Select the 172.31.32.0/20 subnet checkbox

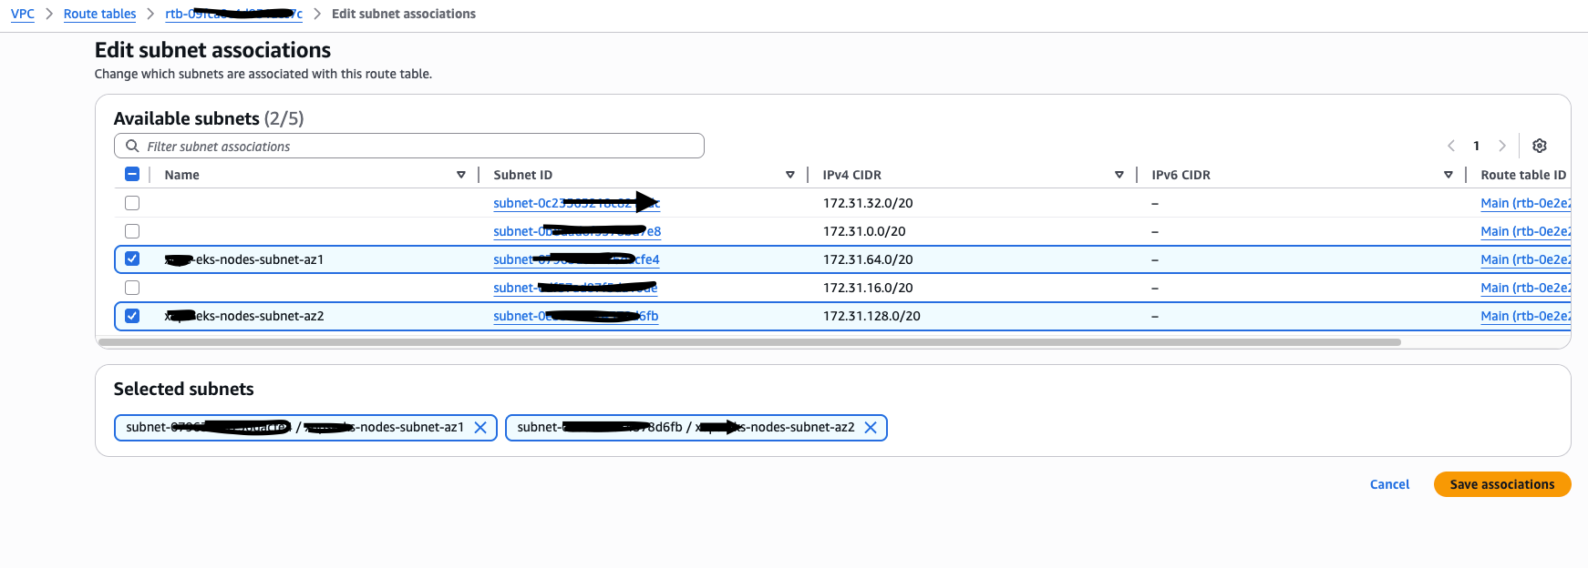[132, 203]
